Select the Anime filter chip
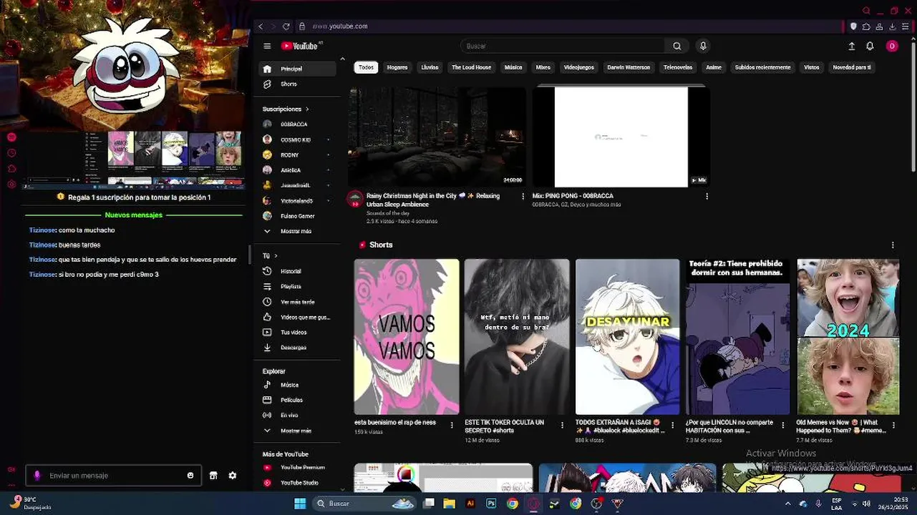This screenshot has height=515, width=917. [714, 67]
